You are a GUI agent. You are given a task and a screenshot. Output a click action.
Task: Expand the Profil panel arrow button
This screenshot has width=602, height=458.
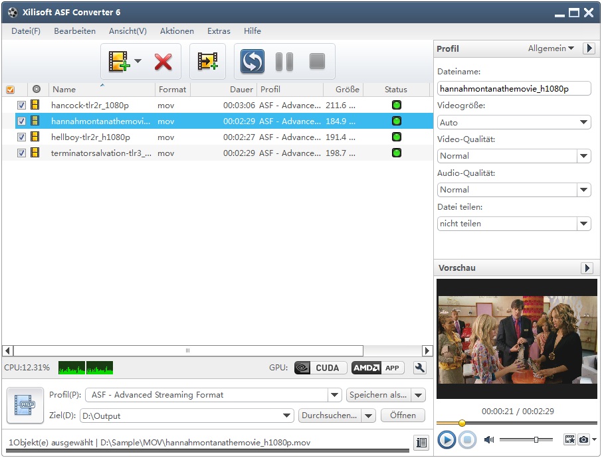click(x=589, y=48)
